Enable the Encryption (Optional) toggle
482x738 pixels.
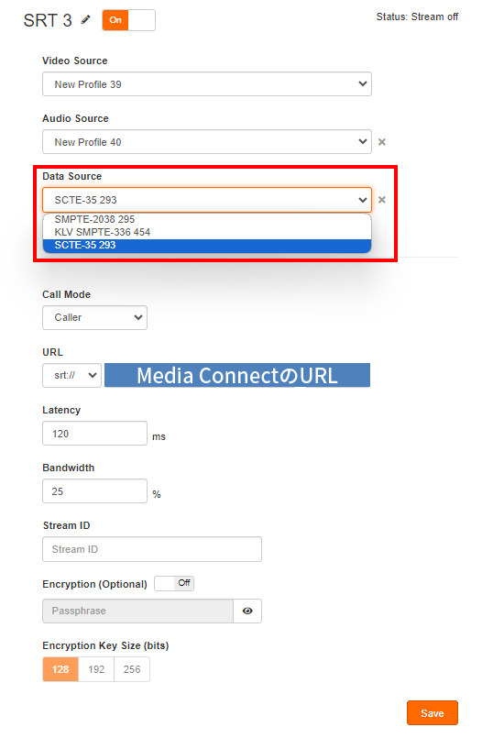point(174,583)
